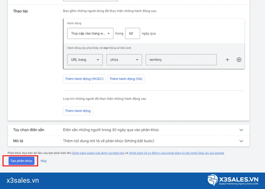The width and height of the screenshot is (265, 189).
Task: Open 'Chính sách quảng cáo được cá nhân hóa' link
Action: coord(98,153)
